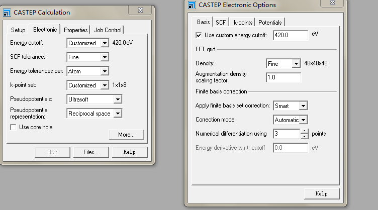The height and width of the screenshot is (210, 378).
Task: Click the Files... button
Action: (x=91, y=152)
